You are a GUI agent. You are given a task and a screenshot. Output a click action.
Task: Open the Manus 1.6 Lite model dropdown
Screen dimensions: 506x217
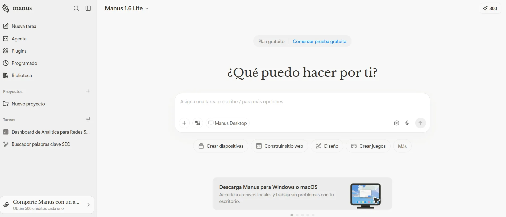(127, 8)
